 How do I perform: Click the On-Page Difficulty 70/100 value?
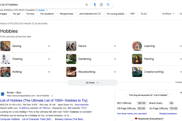[174, 108]
